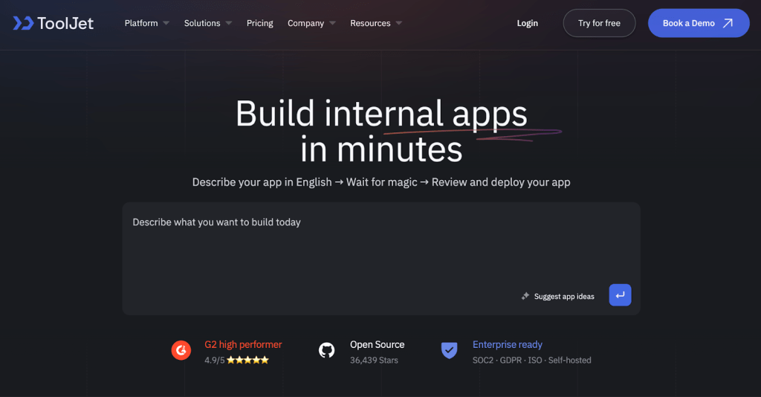The width and height of the screenshot is (761, 397).
Task: Click Suggest app ideas
Action: (564, 296)
